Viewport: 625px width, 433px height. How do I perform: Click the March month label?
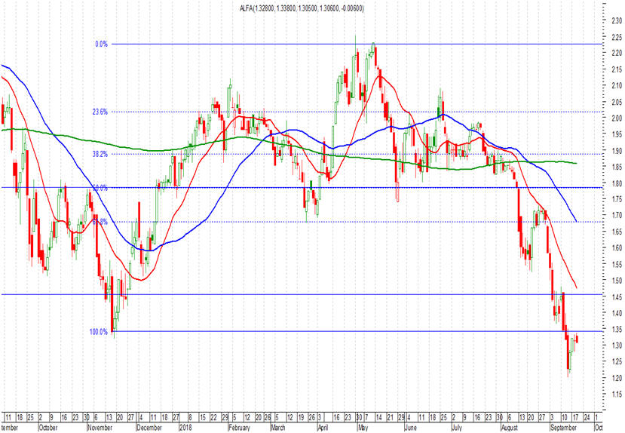pos(278,428)
